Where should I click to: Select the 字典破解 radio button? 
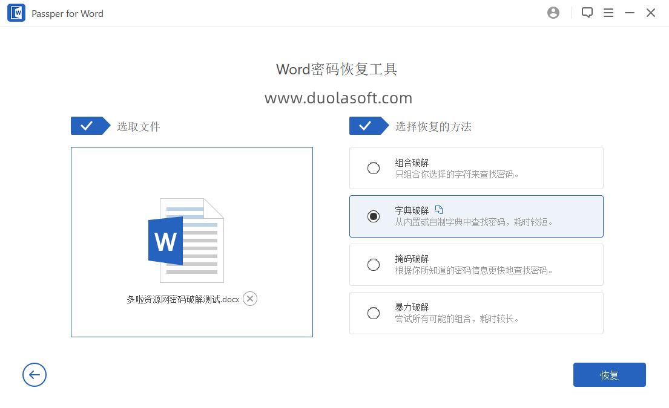point(374,216)
